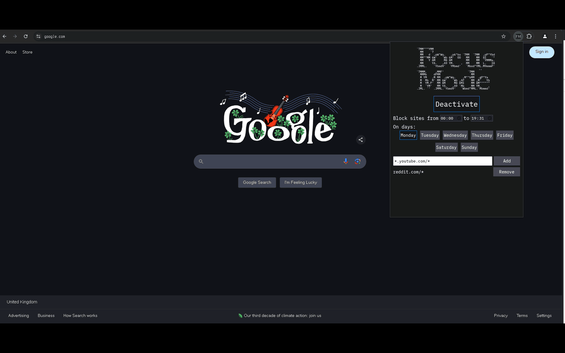Bookmark this page with the star icon
This screenshot has width=565, height=353.
[x=504, y=36]
